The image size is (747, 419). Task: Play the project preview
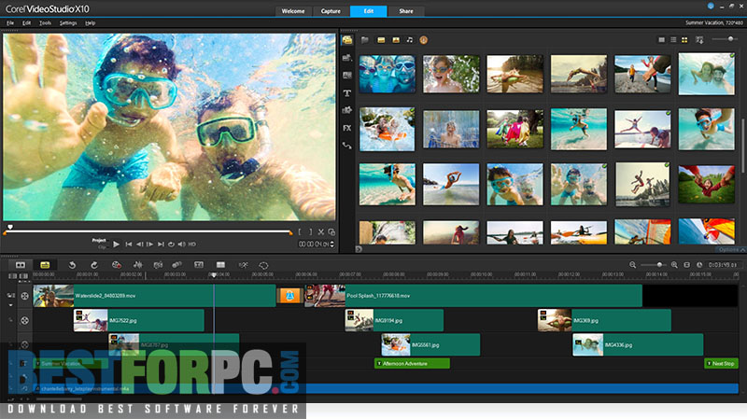(116, 244)
